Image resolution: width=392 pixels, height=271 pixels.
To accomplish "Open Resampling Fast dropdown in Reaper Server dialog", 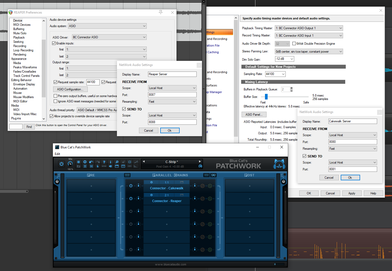I will point(172,102).
